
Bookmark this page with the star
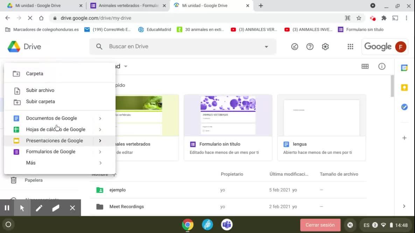[359, 18]
